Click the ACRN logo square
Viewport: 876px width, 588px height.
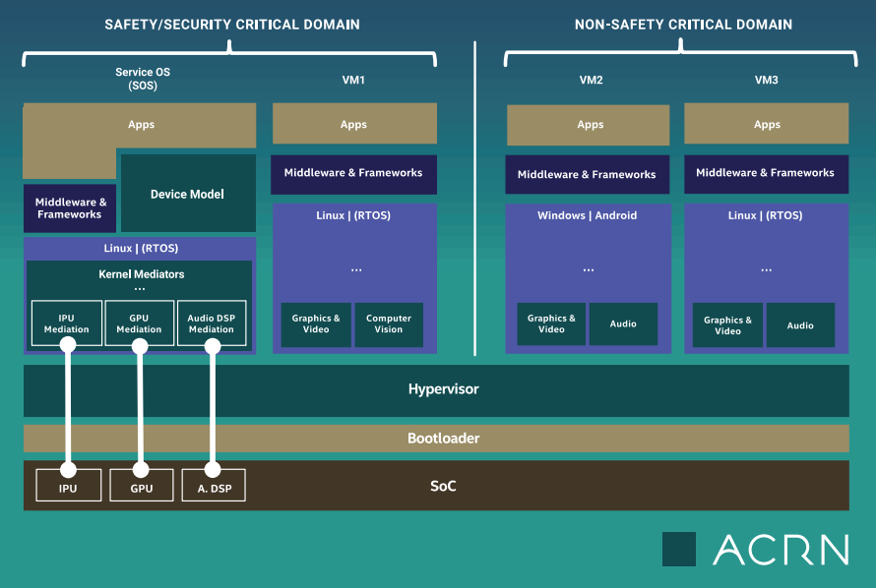(679, 549)
